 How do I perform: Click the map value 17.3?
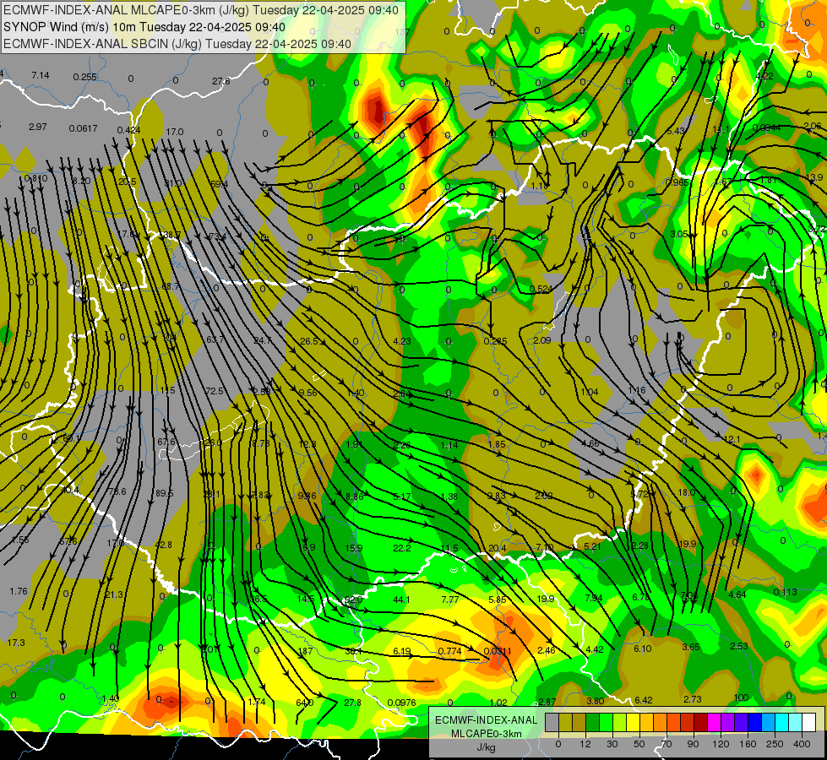16,643
